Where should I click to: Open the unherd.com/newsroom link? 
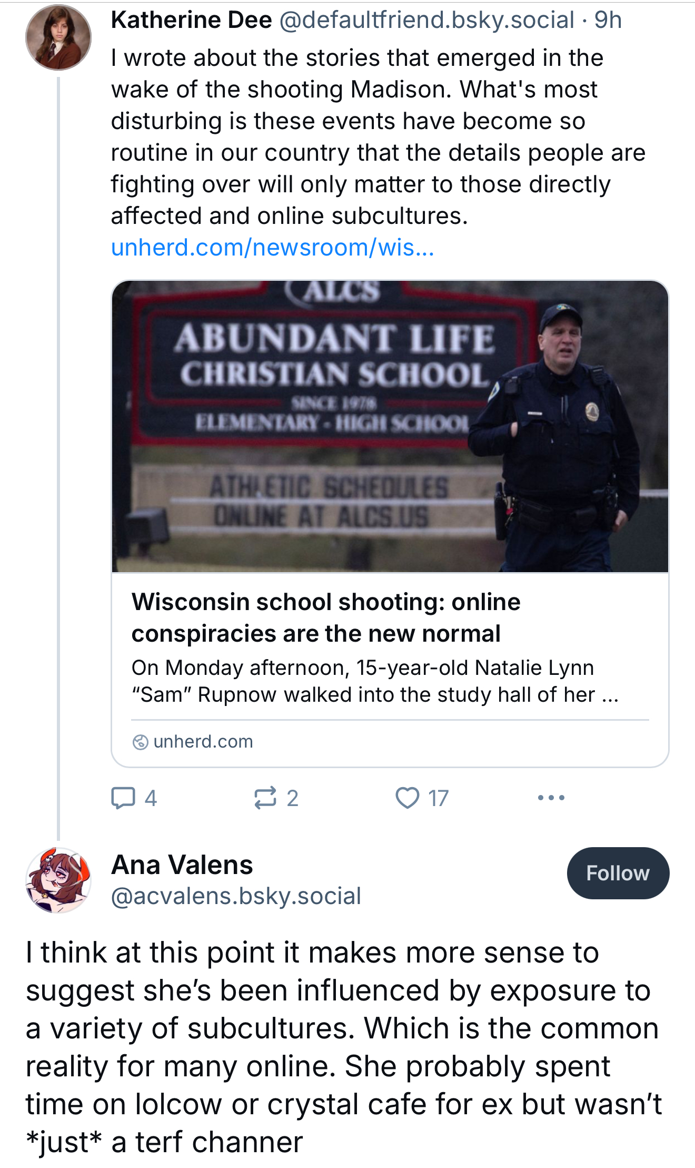pos(272,247)
